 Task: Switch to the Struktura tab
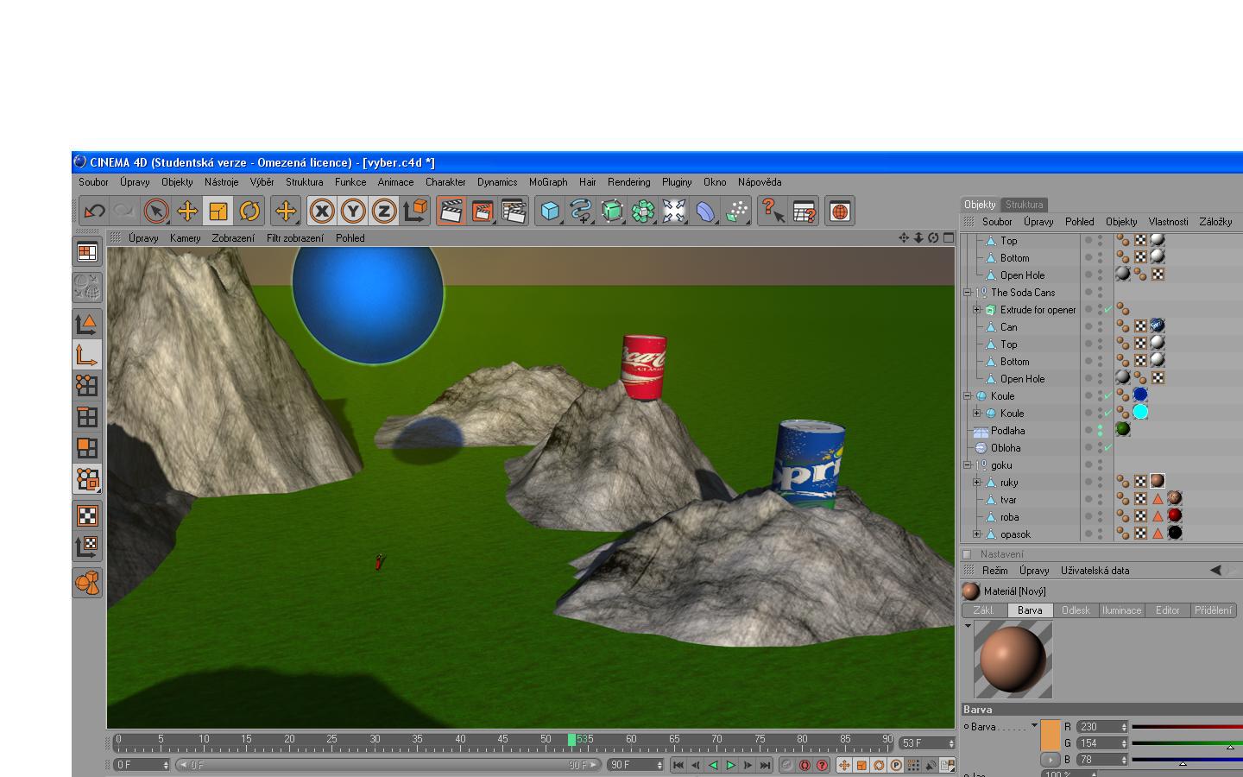pos(1025,205)
